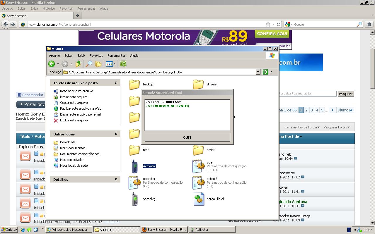This screenshot has height=234, width=375.
Task: Click the green sync icon in Explorer toolbar
Action: tap(123, 64)
